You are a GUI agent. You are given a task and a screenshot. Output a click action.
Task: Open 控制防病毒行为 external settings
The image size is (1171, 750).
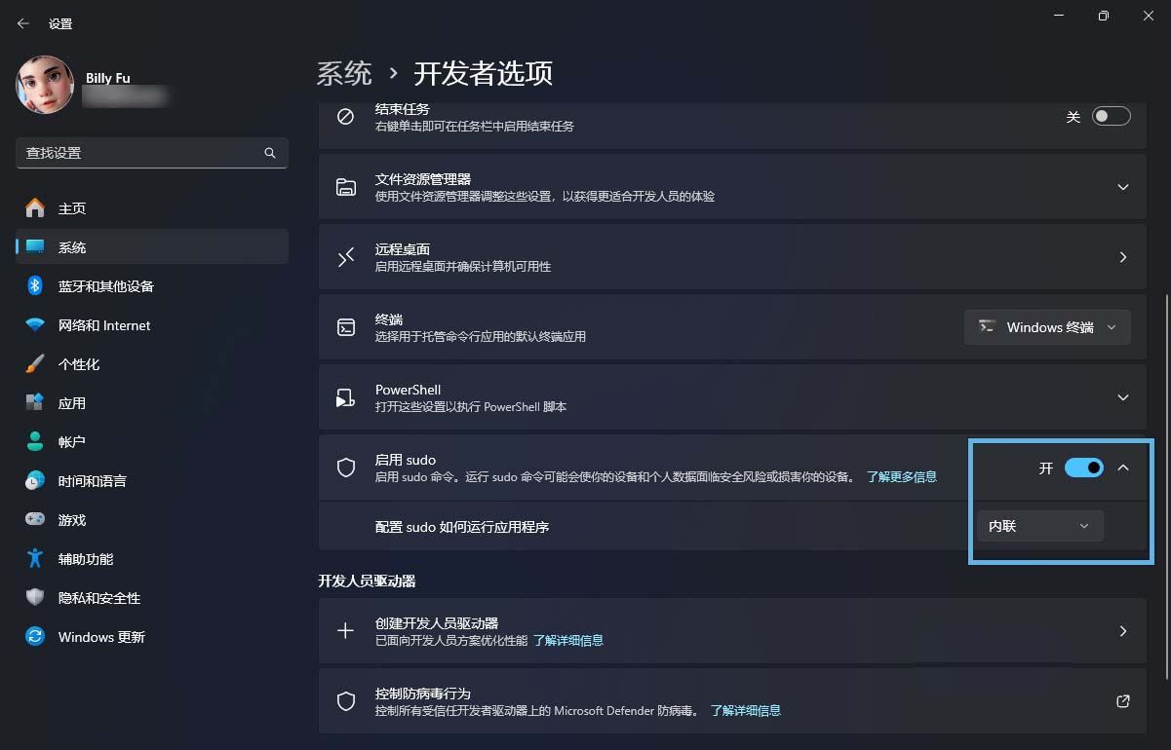click(x=1122, y=700)
